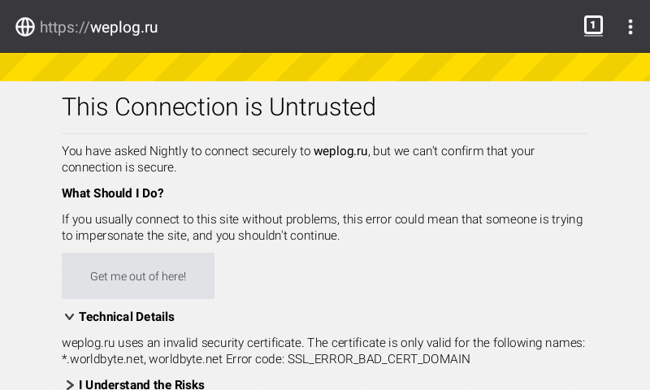Click the *.worldbyte.net certificate name
This screenshot has width=650, height=390.
click(102, 359)
